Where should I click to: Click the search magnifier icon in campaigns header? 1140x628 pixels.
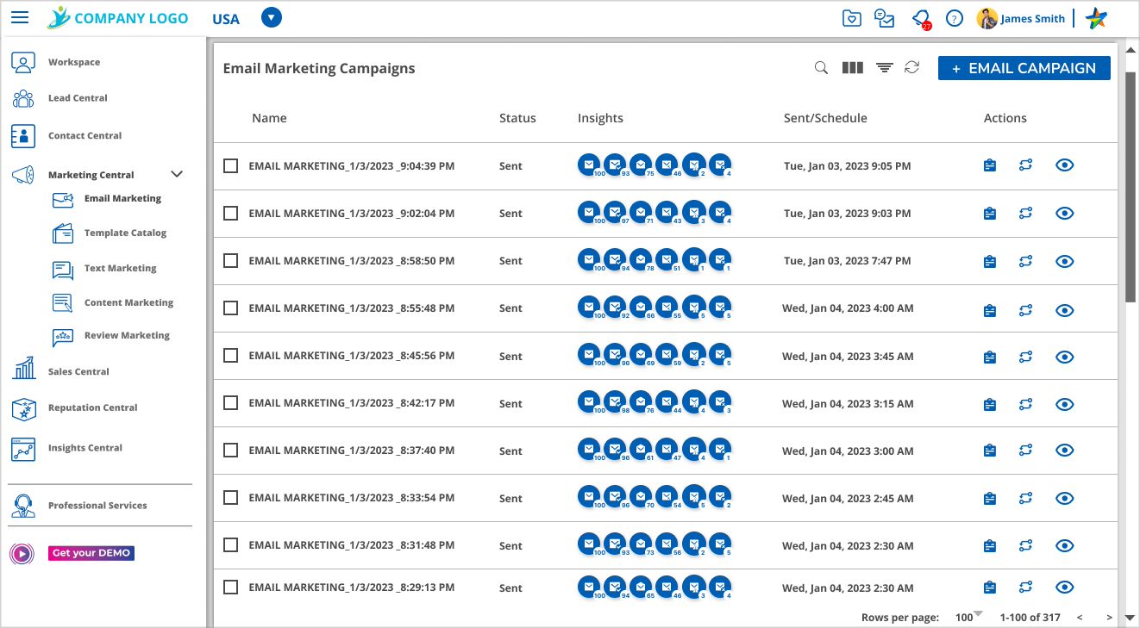tap(822, 68)
